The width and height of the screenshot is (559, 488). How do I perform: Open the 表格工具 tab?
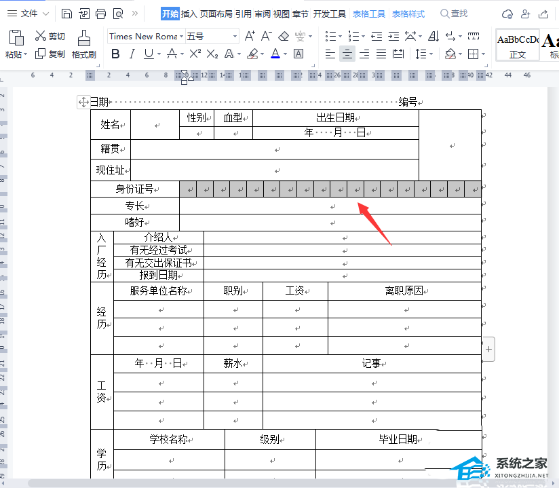[369, 14]
